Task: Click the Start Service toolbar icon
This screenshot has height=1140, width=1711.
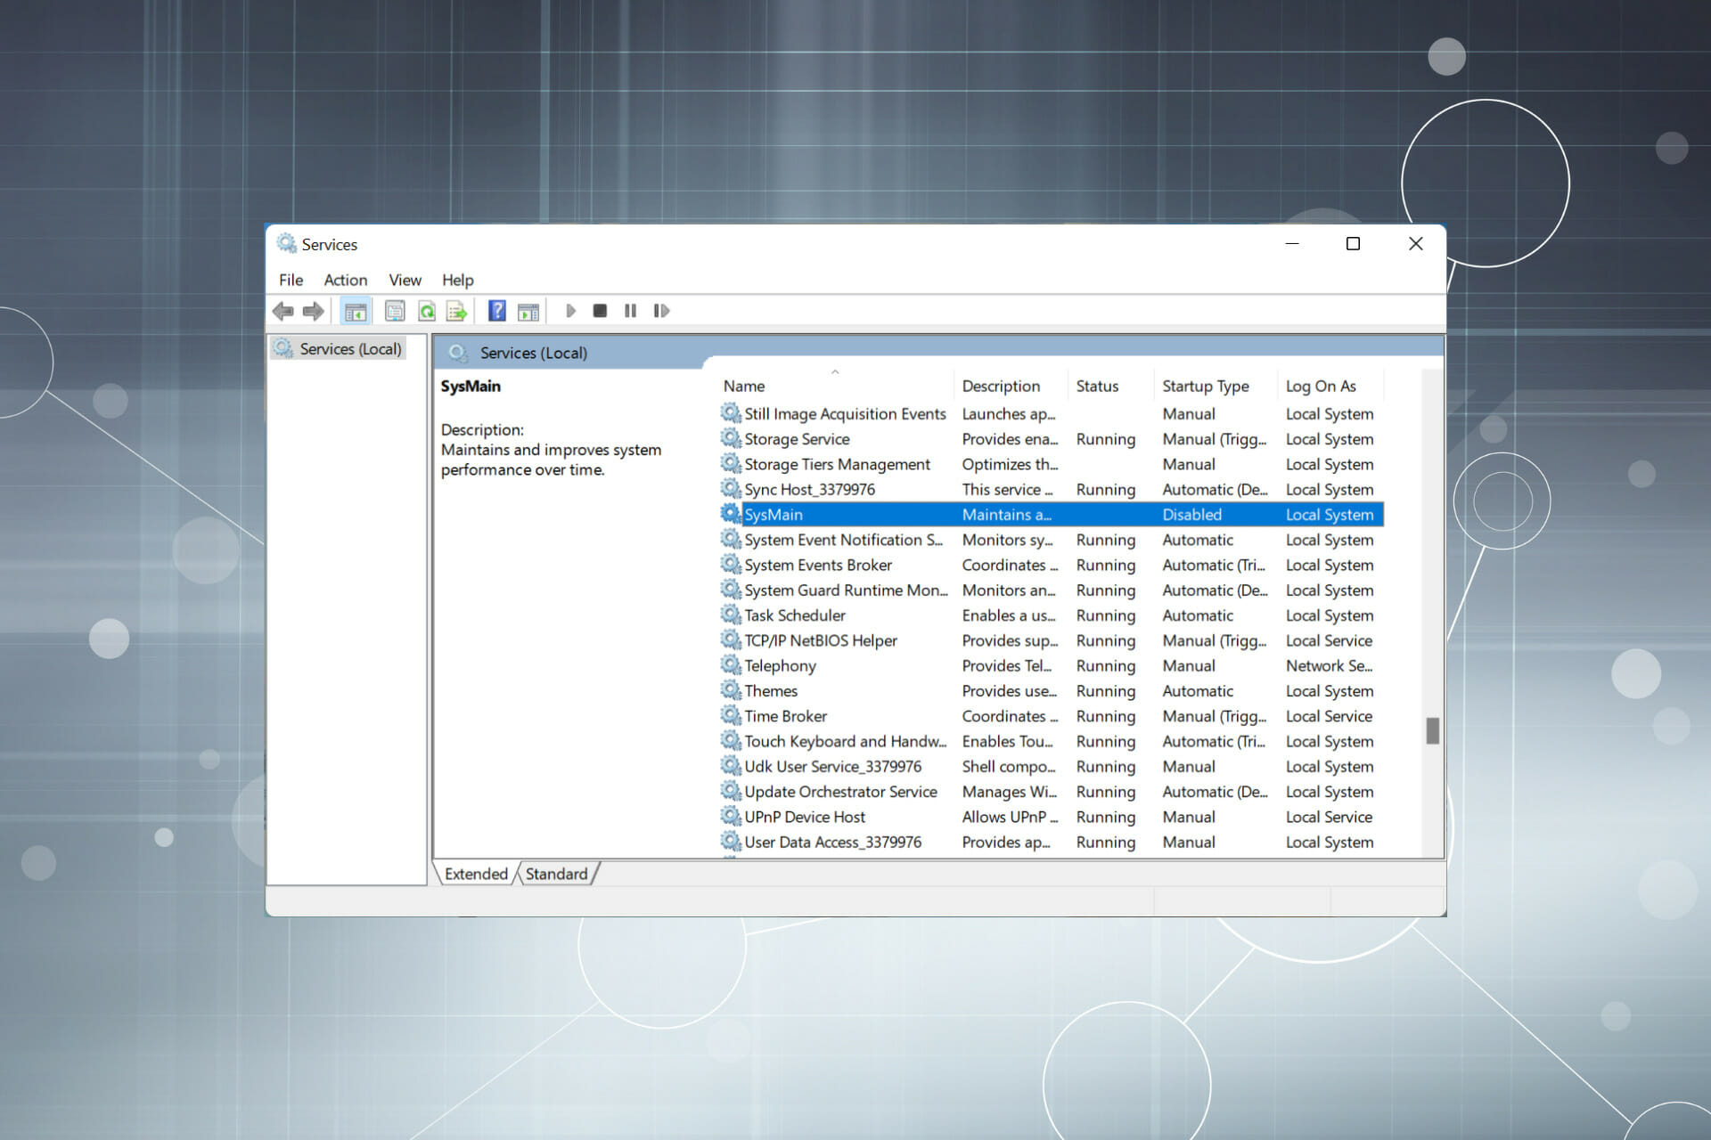Action: [x=571, y=311]
